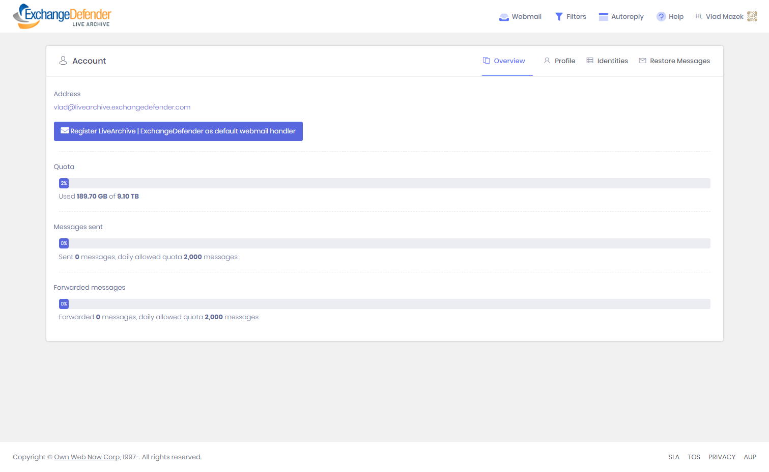
Task: Open the Restore Messages tab
Action: coord(674,61)
